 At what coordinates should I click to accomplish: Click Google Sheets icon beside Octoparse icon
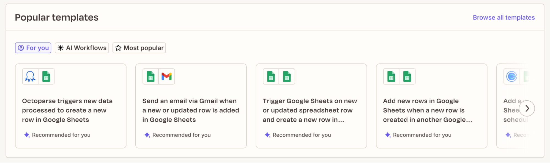point(46,76)
